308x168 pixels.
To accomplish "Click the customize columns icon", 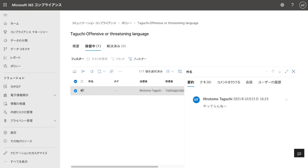I will point(180,72).
